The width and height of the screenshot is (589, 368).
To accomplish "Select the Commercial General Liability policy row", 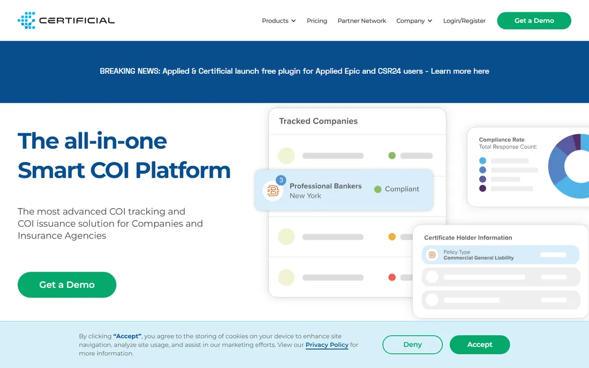I will tap(501, 255).
